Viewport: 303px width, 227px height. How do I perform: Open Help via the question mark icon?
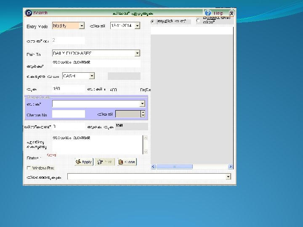tap(208, 13)
